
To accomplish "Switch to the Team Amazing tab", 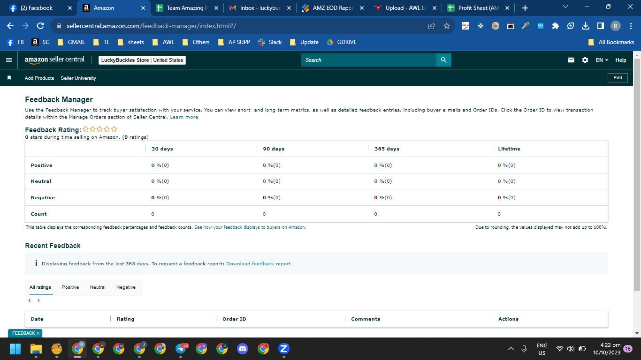I will [x=187, y=8].
